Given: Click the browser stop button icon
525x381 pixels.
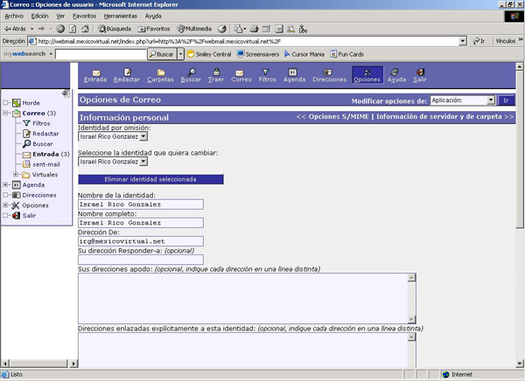Looking at the screenshot, I should pyautogui.click(x=60, y=29).
